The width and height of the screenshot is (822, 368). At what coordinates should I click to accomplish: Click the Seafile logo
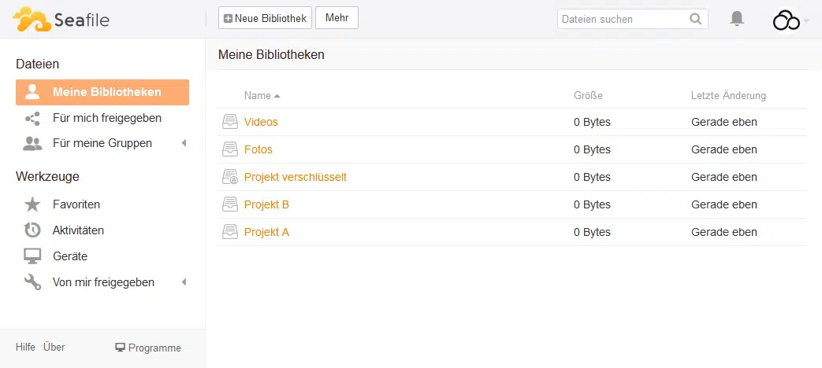click(61, 20)
